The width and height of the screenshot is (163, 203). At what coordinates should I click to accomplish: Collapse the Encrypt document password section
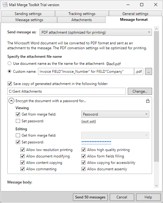pos(11,101)
